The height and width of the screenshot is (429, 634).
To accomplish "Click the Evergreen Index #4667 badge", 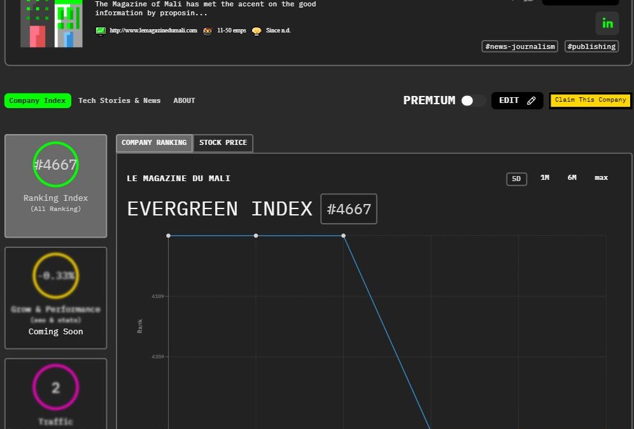I will pos(349,209).
